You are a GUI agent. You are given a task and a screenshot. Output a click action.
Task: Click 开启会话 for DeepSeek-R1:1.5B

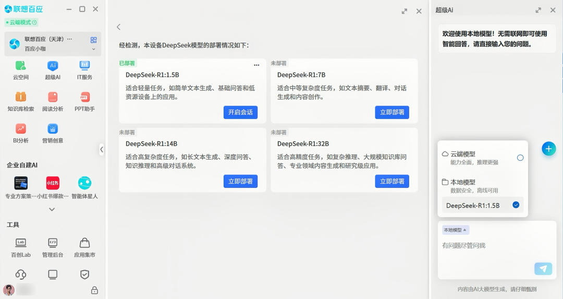[x=240, y=112]
